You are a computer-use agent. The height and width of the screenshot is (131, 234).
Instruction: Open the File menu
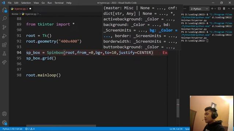(x=10, y=3)
